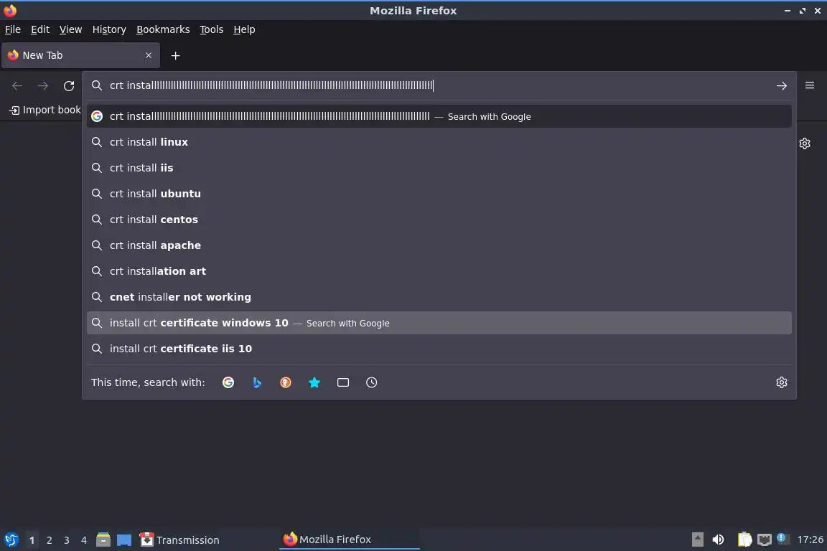Select suggestion crt install iis
The height and width of the screenshot is (551, 827).
[x=439, y=168]
